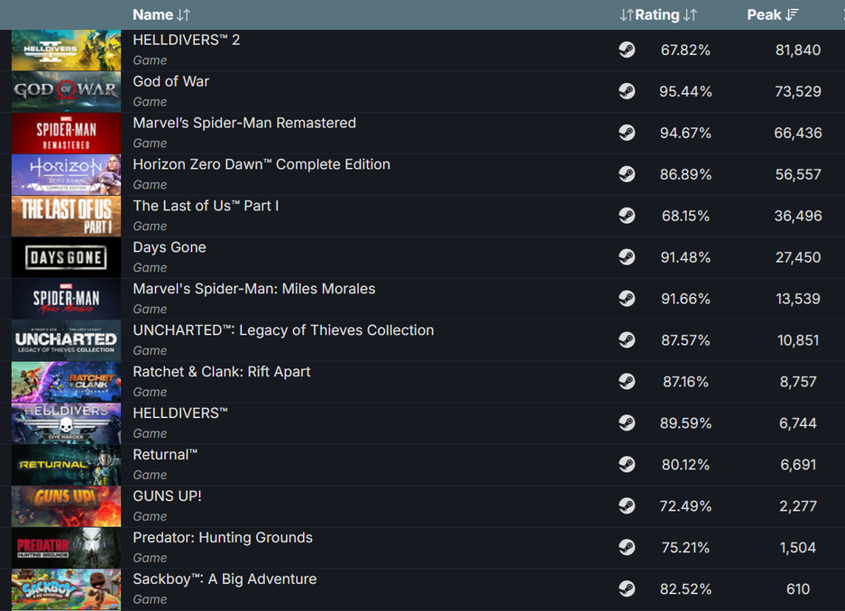The height and width of the screenshot is (611, 845).
Task: Open the Marvel's Spider-Man Remastered link
Action: 243,123
